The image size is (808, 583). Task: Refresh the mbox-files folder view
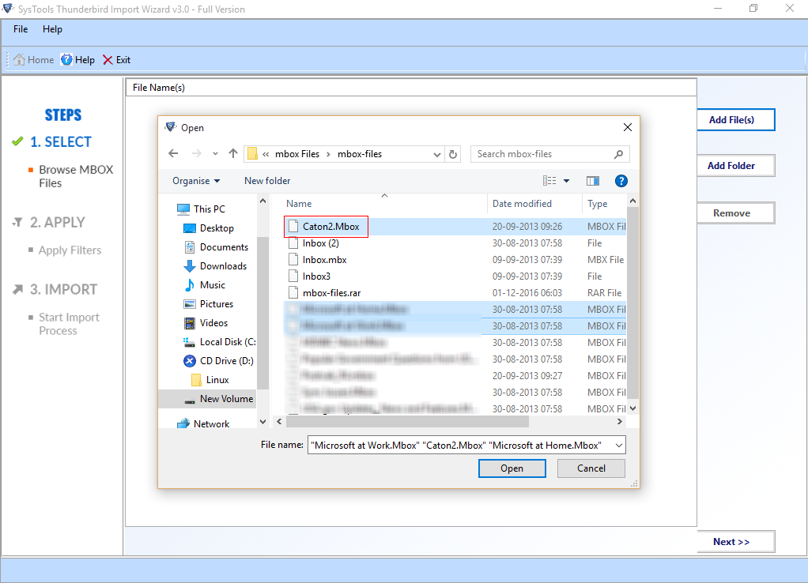453,154
